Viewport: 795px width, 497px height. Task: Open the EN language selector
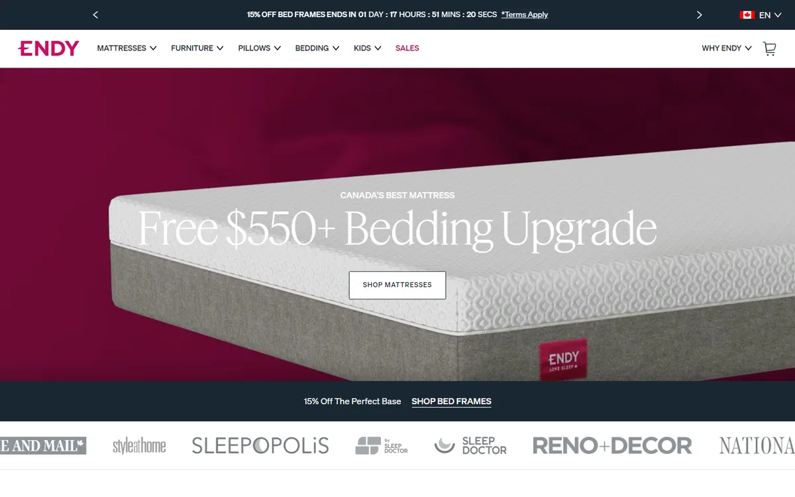tap(770, 15)
